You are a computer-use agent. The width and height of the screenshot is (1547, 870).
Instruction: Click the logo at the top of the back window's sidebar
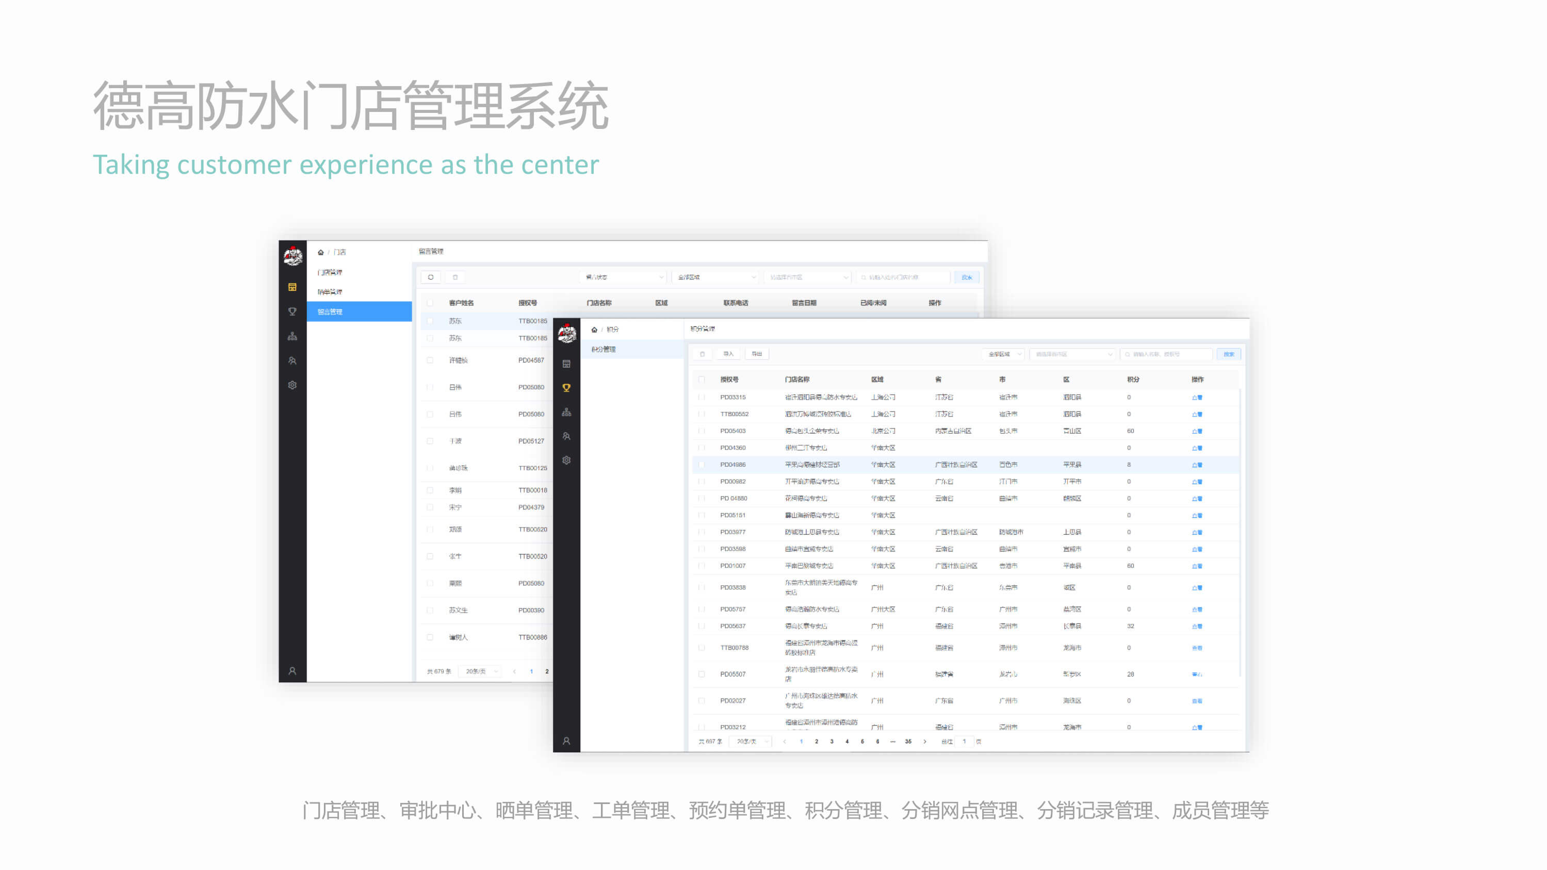point(293,256)
